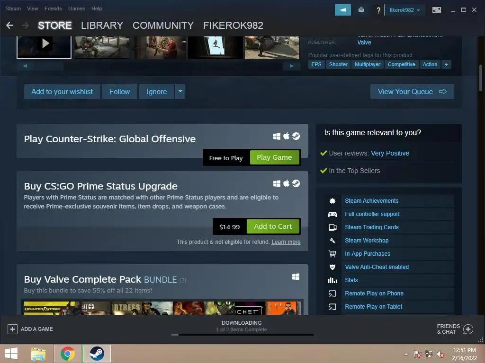The image size is (485, 363).
Task: Select the FPS tag
Action: coord(316,64)
